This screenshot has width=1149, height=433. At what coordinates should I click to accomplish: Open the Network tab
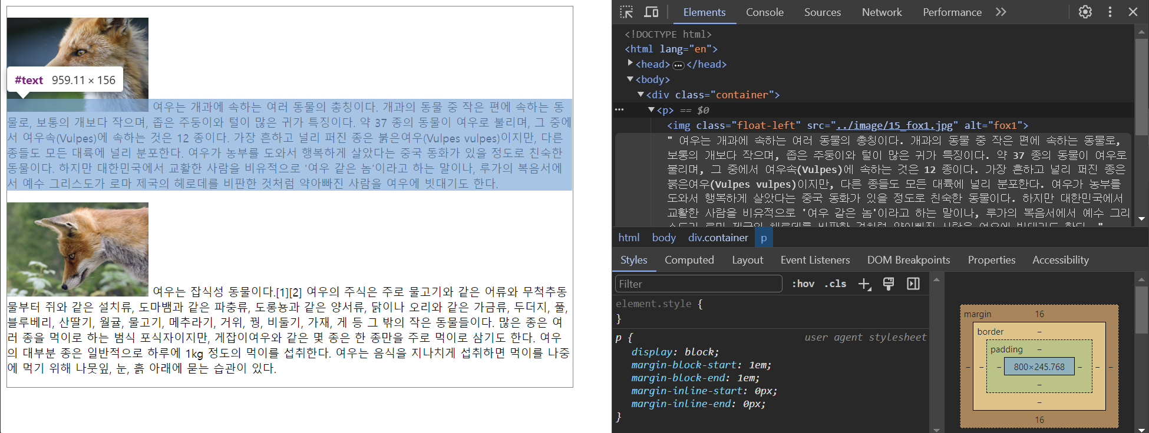point(881,12)
